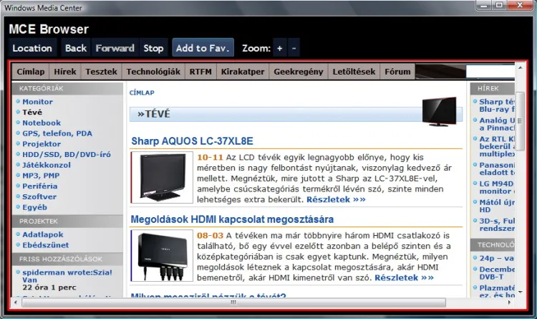Screen dimensions: 537x319
Task: Open the Az RTL Klub news item
Action: click(x=497, y=146)
